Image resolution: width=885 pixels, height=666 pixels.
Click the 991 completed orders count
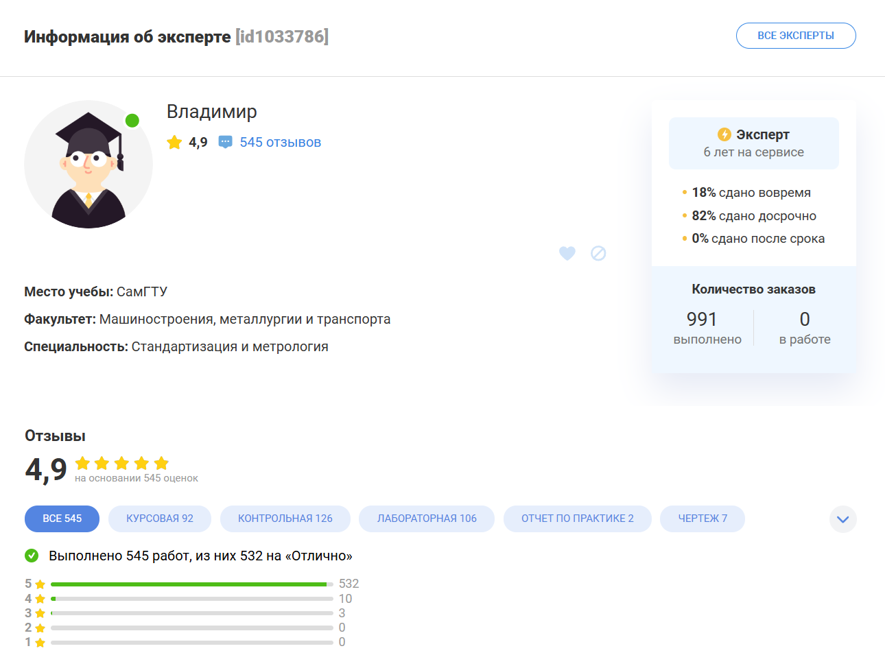(x=702, y=319)
